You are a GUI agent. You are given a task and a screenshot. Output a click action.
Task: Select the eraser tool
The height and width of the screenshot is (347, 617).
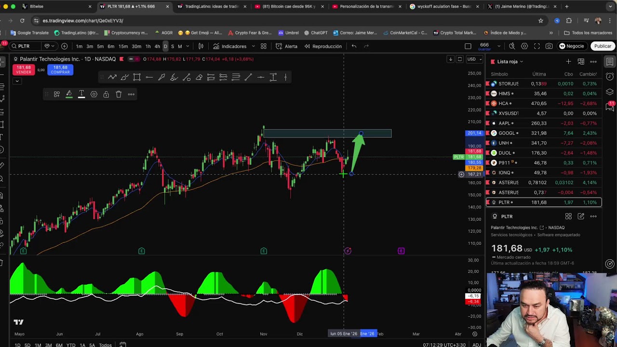pyautogui.click(x=199, y=77)
